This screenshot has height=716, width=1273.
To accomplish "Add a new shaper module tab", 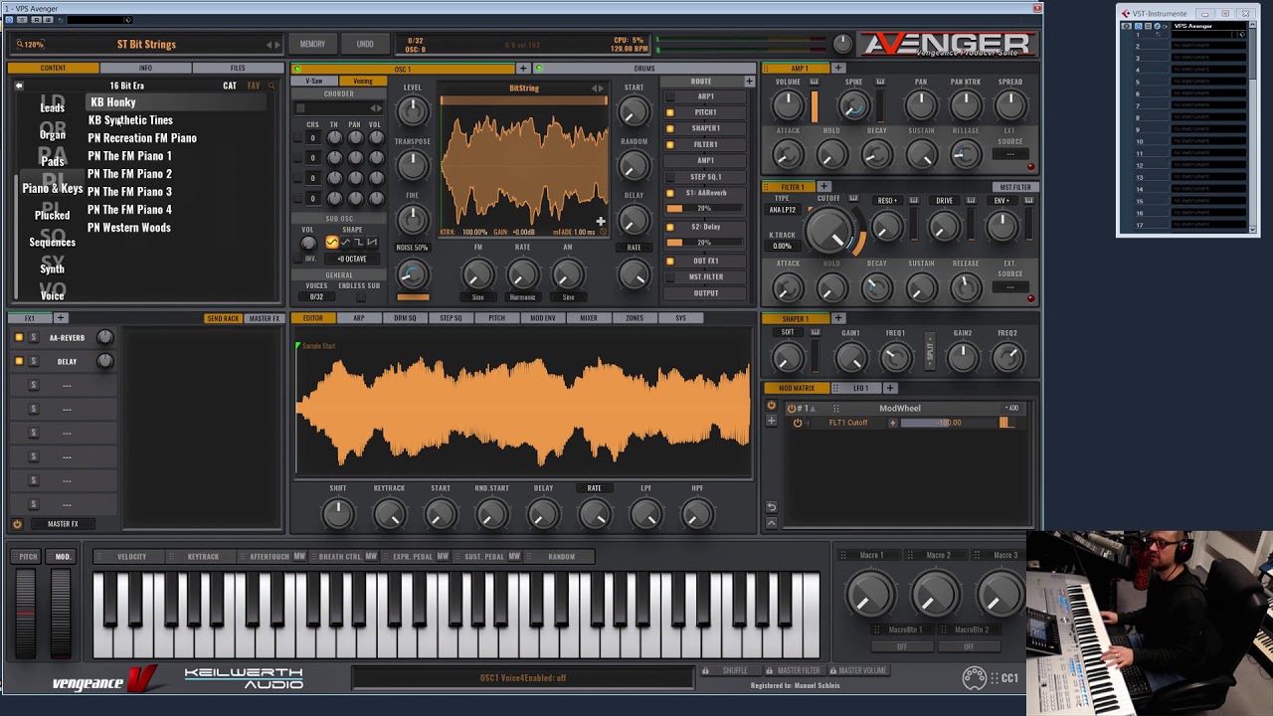I will coord(837,318).
